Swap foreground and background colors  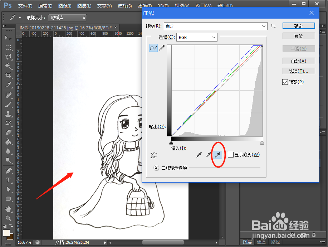tap(11, 226)
